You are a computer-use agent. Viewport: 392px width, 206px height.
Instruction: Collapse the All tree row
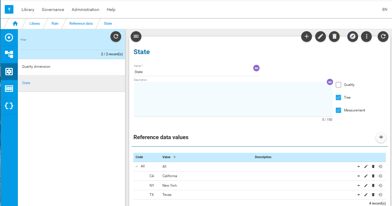pyautogui.click(x=137, y=166)
